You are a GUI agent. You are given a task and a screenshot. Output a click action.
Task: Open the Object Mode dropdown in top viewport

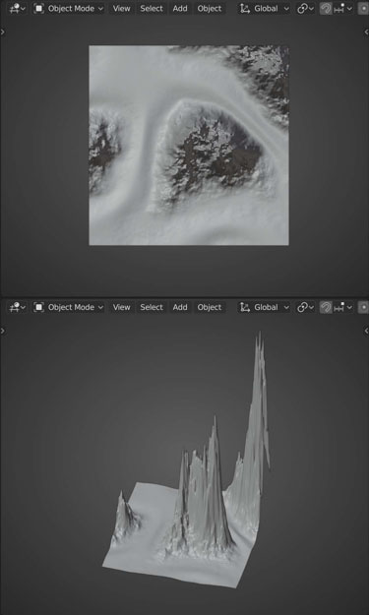point(69,8)
